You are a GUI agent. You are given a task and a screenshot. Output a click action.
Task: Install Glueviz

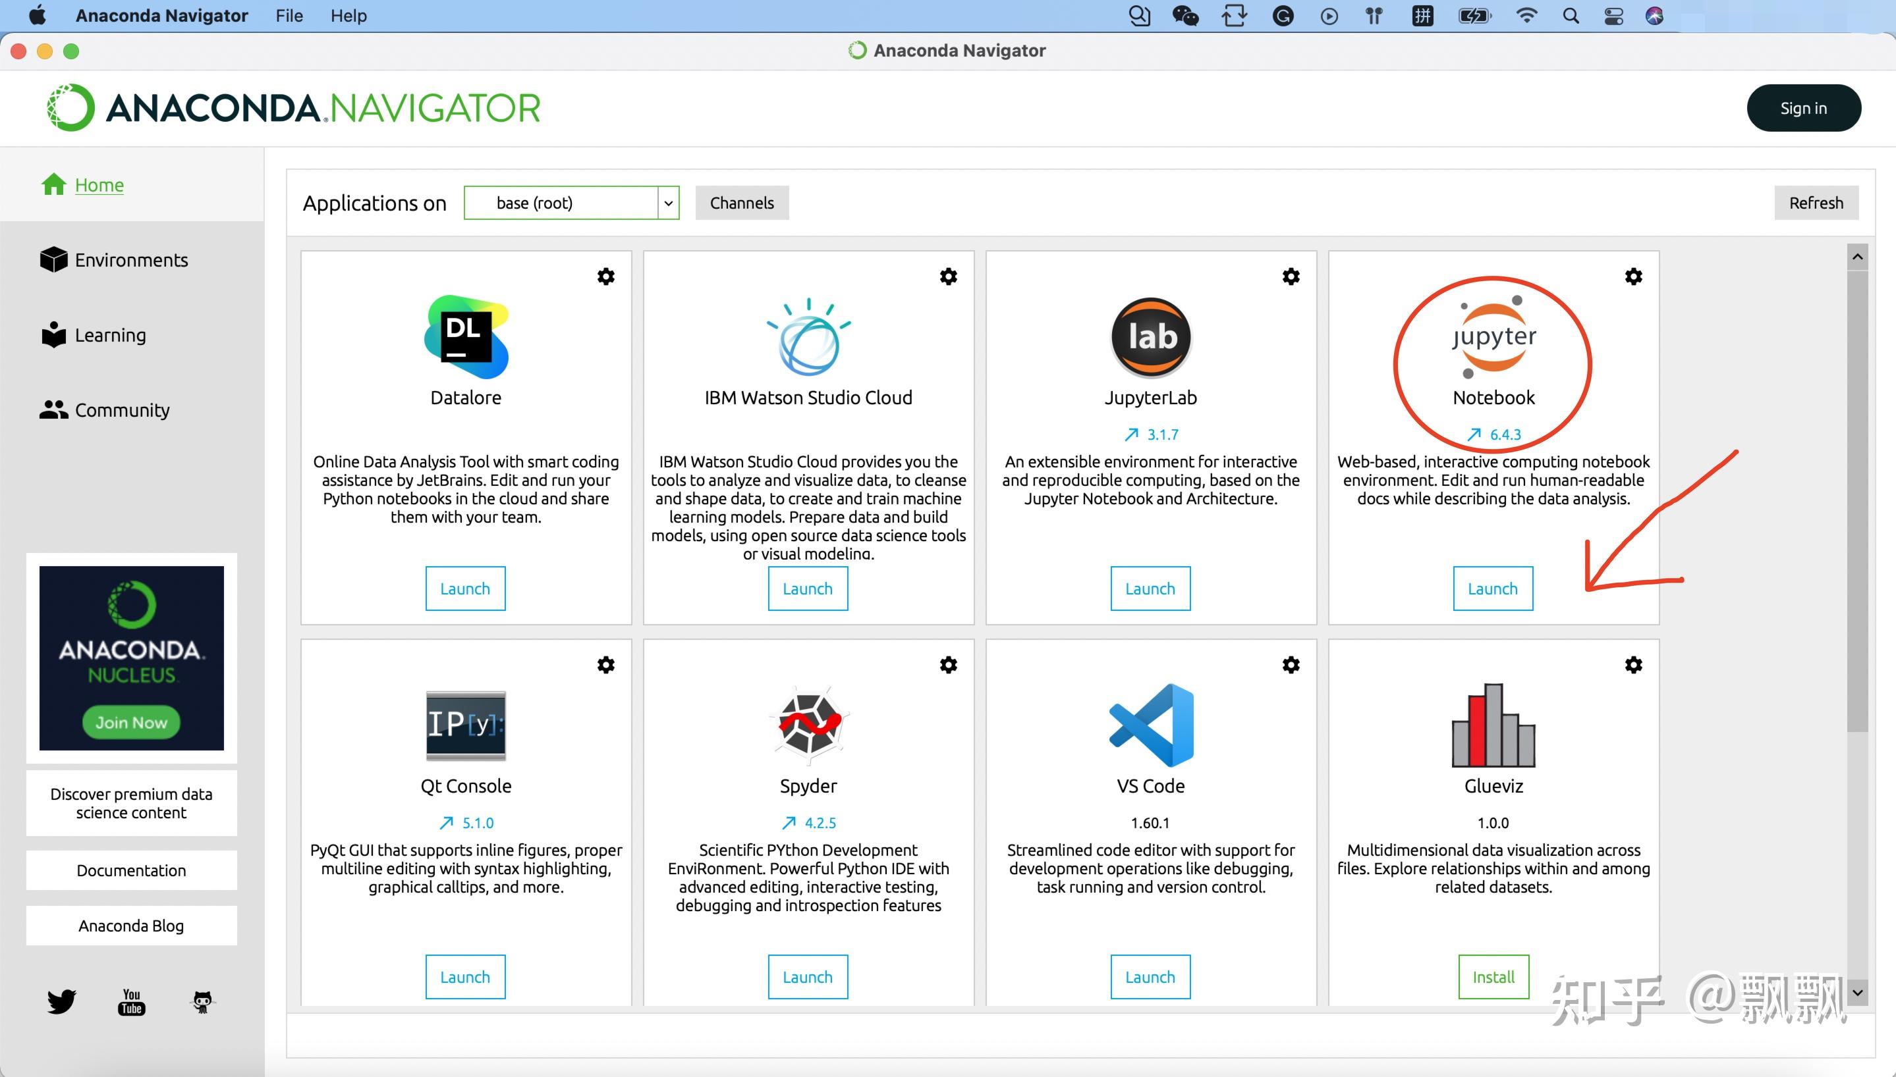tap(1493, 976)
